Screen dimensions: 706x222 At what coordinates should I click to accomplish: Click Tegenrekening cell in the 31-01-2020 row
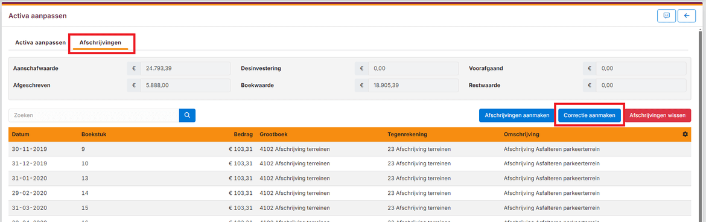click(x=419, y=179)
